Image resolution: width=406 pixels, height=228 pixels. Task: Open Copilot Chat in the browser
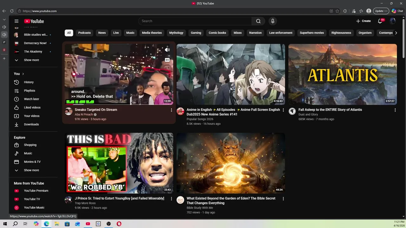[397, 11]
